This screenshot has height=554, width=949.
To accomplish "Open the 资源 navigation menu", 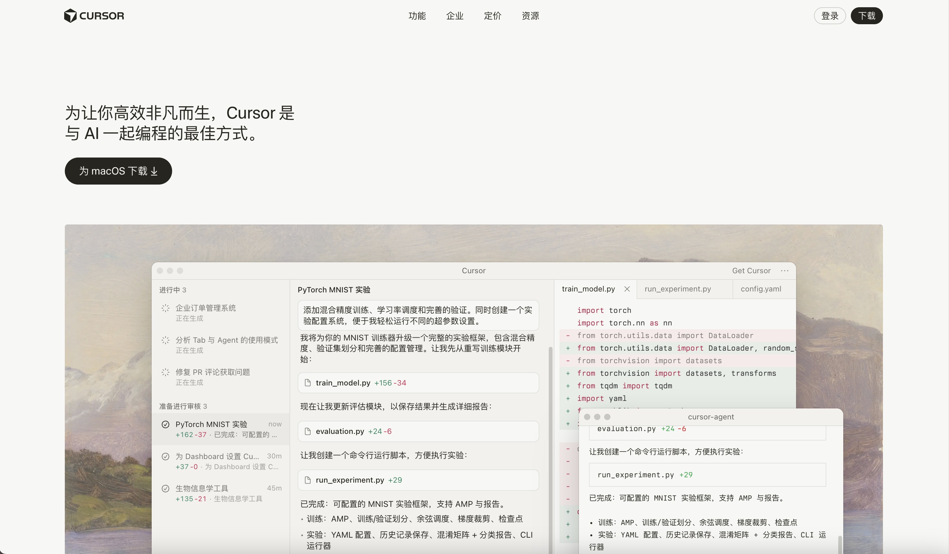I will [x=530, y=16].
